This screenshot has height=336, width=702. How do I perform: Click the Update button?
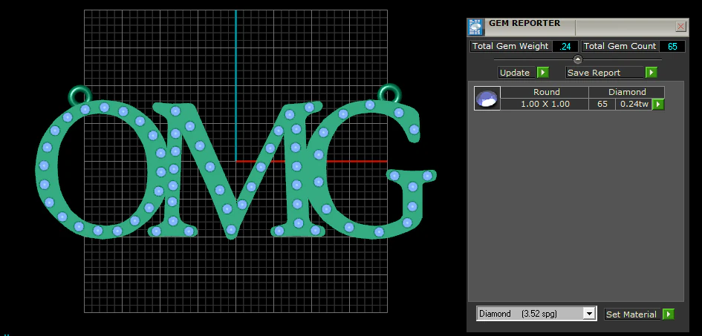click(517, 73)
